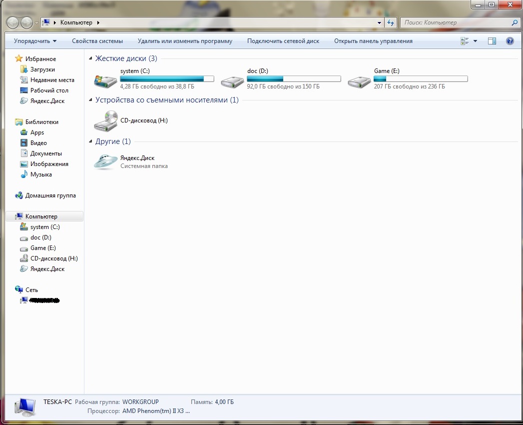This screenshot has height=425, width=523.
Task: Toggle the preview pane icon
Action: click(x=492, y=41)
